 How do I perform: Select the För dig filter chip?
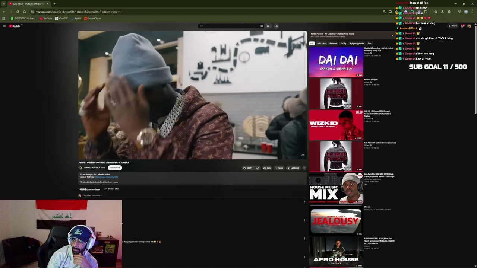(343, 44)
